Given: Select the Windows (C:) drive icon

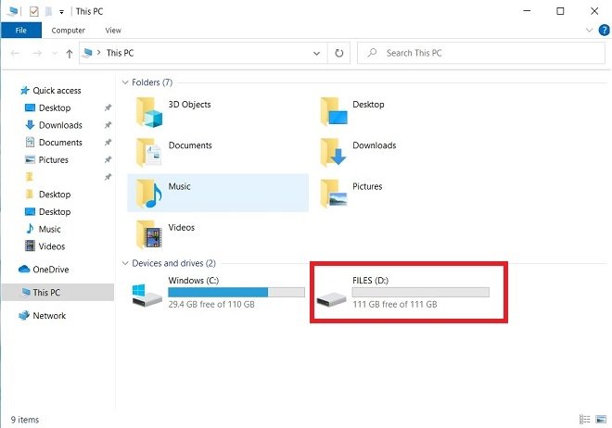Looking at the screenshot, I should click(x=147, y=296).
